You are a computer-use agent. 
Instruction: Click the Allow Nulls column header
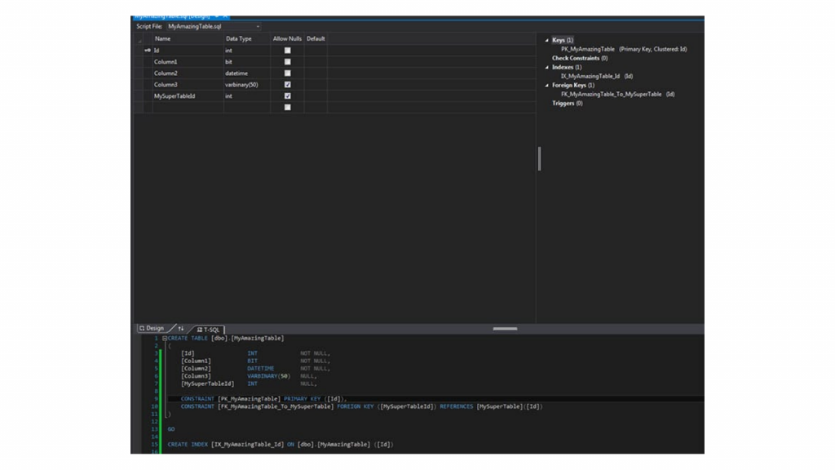(288, 39)
